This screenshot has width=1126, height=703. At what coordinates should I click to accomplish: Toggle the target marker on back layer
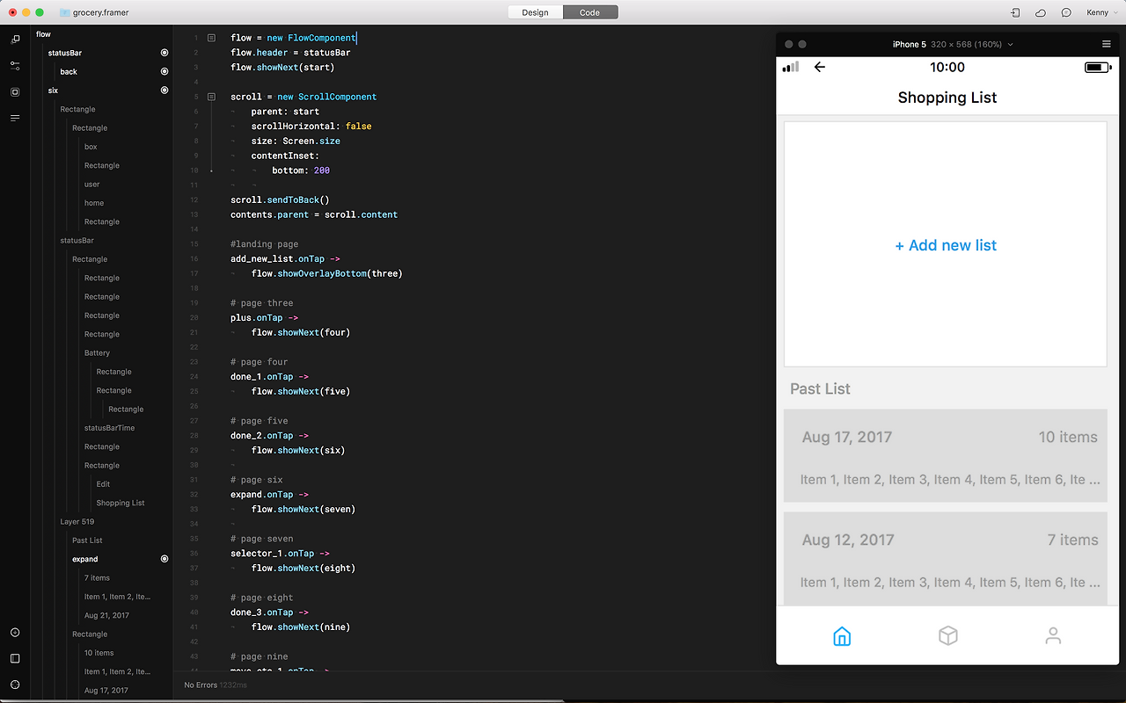[165, 72]
